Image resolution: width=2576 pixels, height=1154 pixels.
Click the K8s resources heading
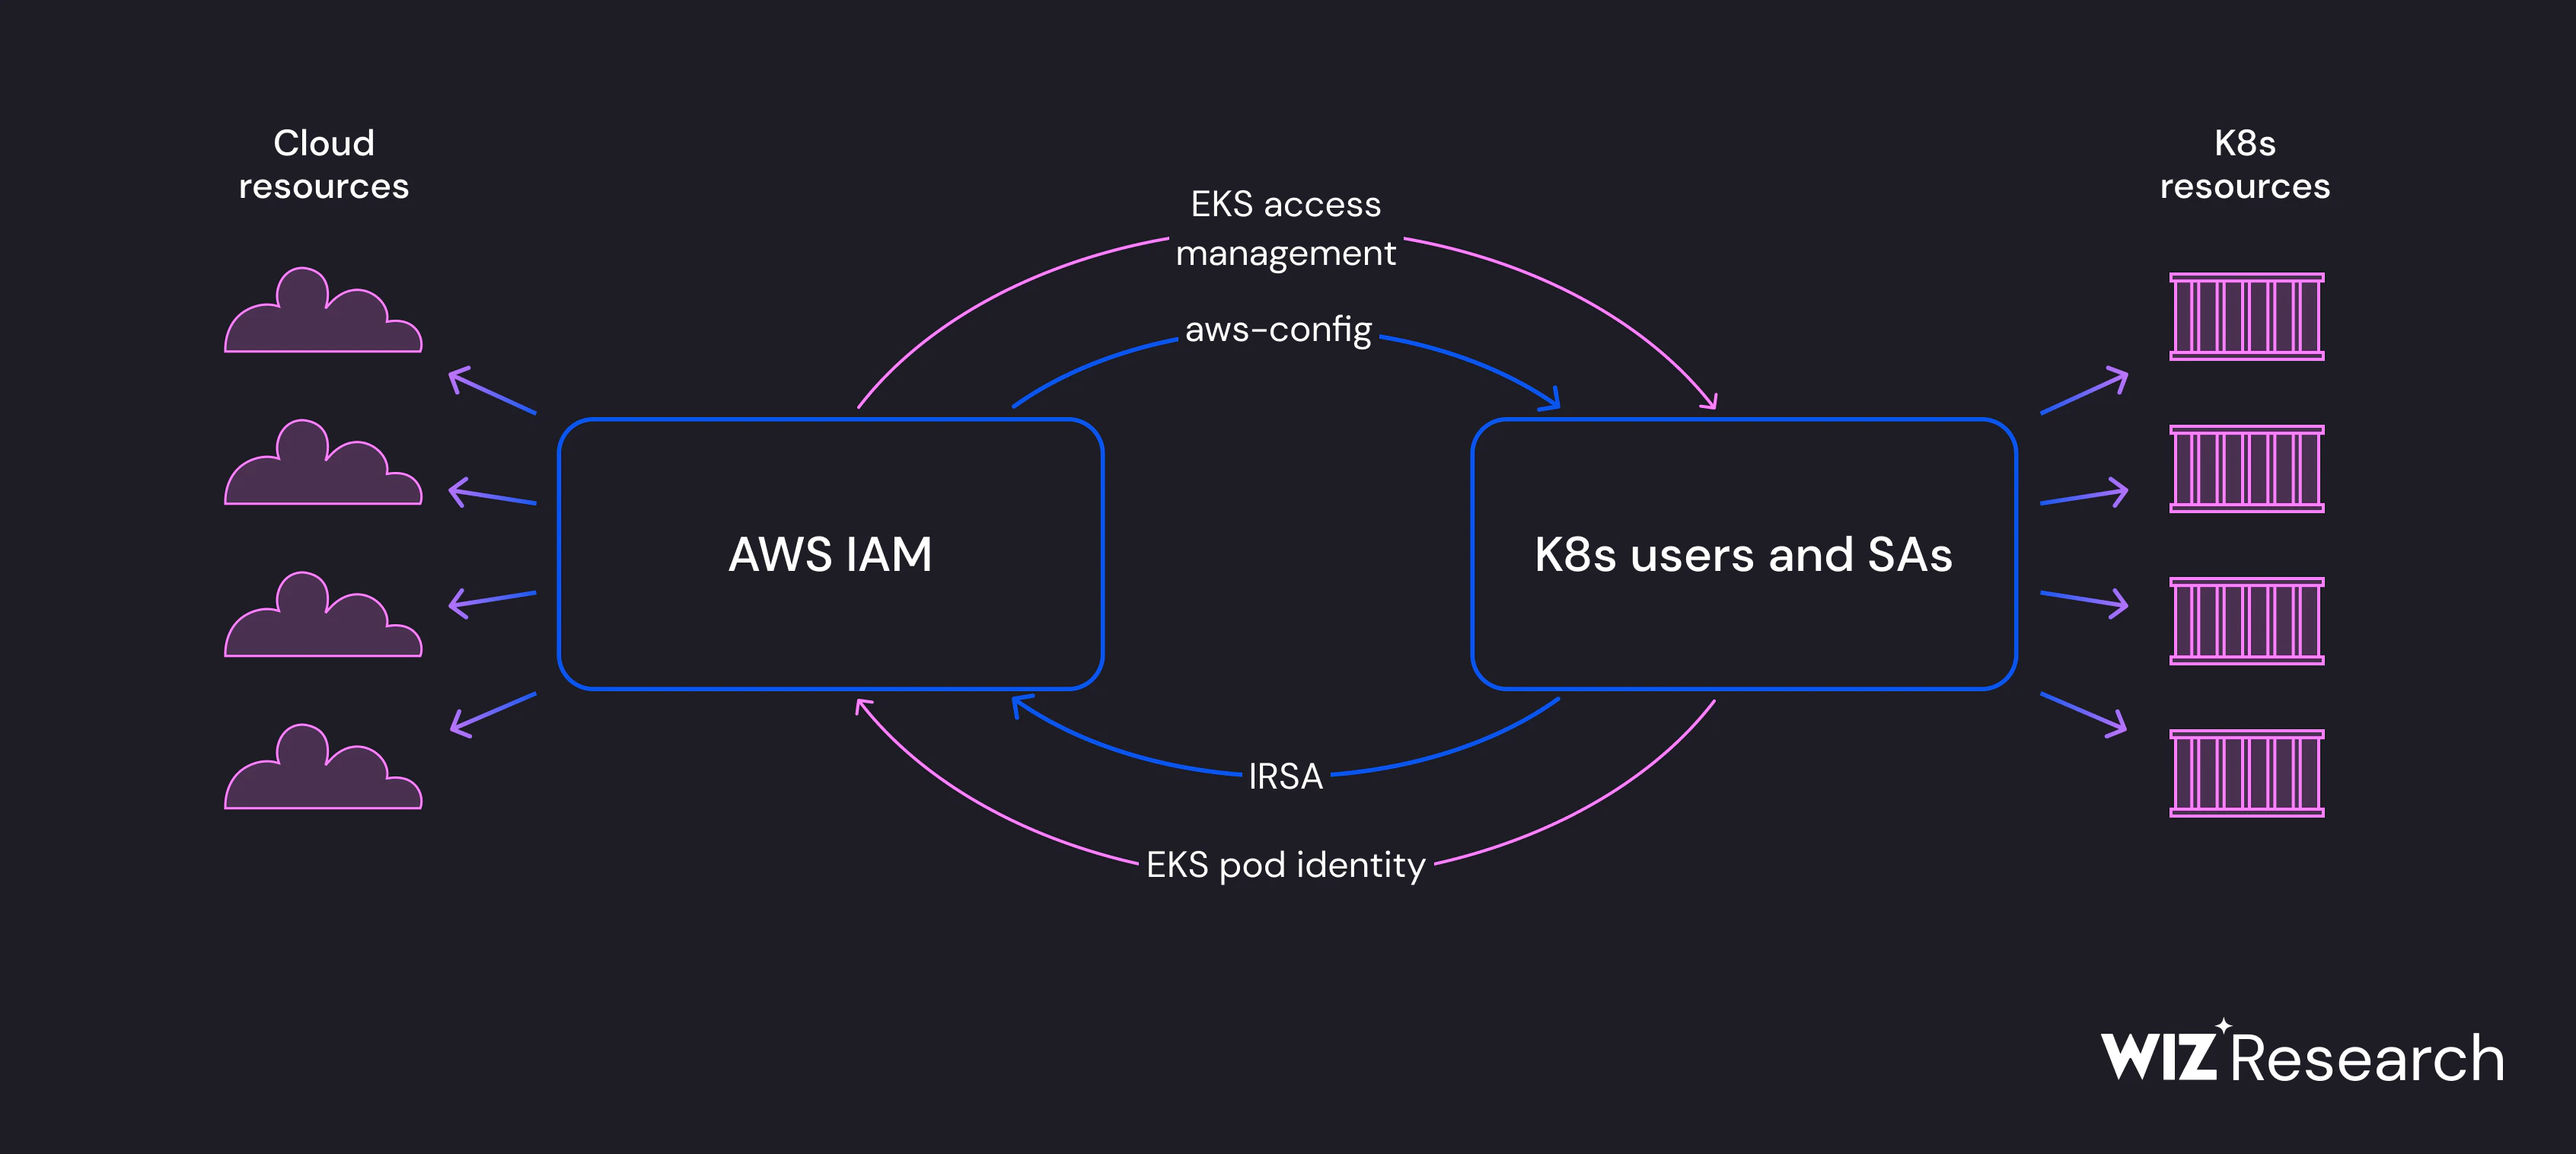pyautogui.click(x=2245, y=164)
